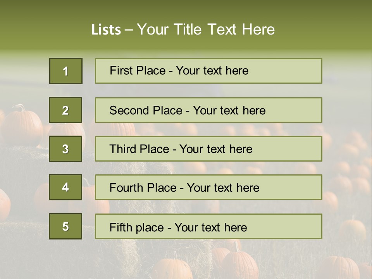Select the number 2 green square
372x279 pixels.
coord(65,110)
